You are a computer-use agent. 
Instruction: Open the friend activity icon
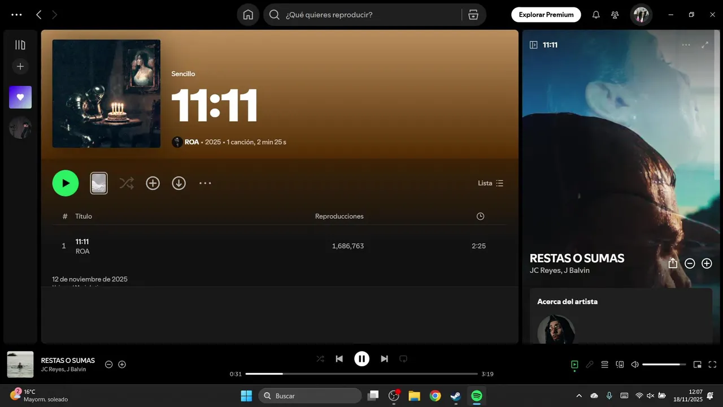[x=615, y=15]
